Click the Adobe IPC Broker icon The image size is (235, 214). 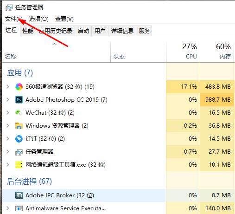[x=19, y=195]
